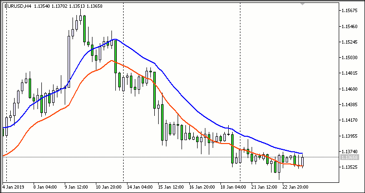Click the 1.15460 price scale label
This screenshot has width=365, height=193.
pos(349,27)
